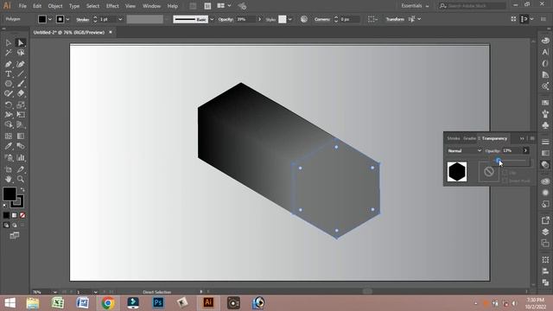Select the Pen tool

point(9,64)
